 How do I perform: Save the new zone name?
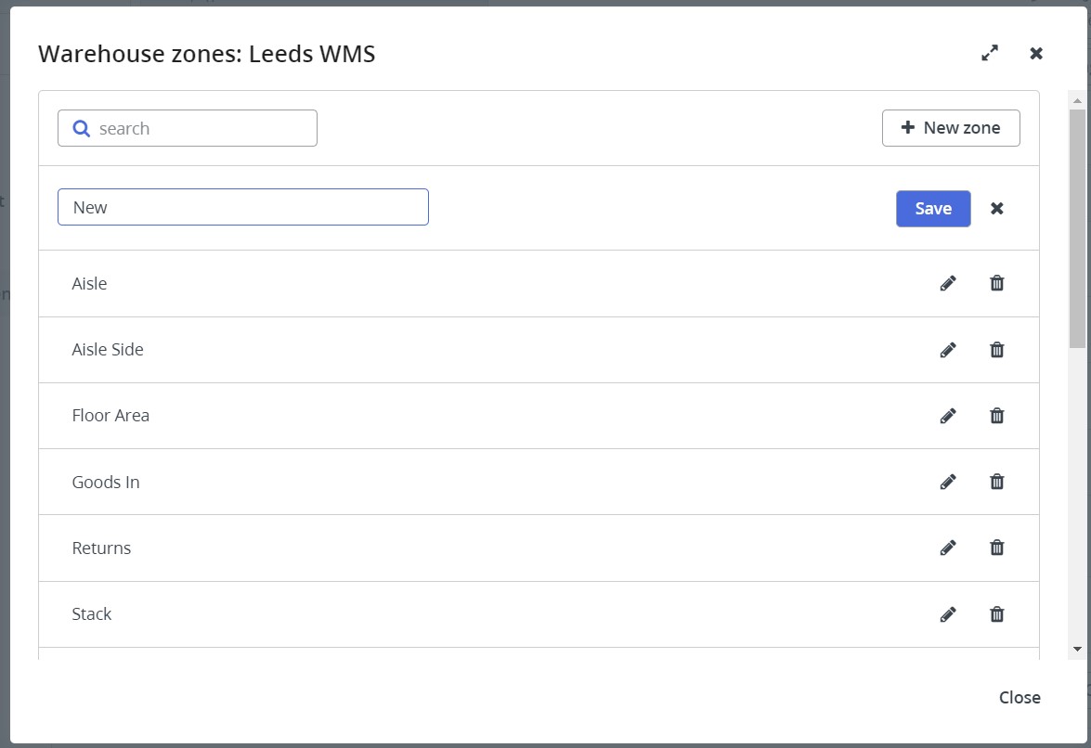[933, 208]
